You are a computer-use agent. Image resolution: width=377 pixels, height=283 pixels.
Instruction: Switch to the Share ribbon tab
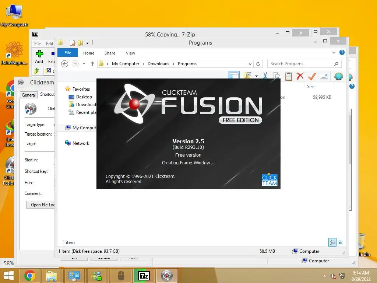[x=110, y=53]
